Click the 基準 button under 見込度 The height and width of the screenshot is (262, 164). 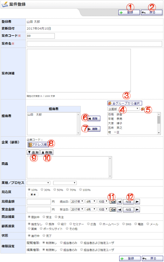(x=33, y=195)
